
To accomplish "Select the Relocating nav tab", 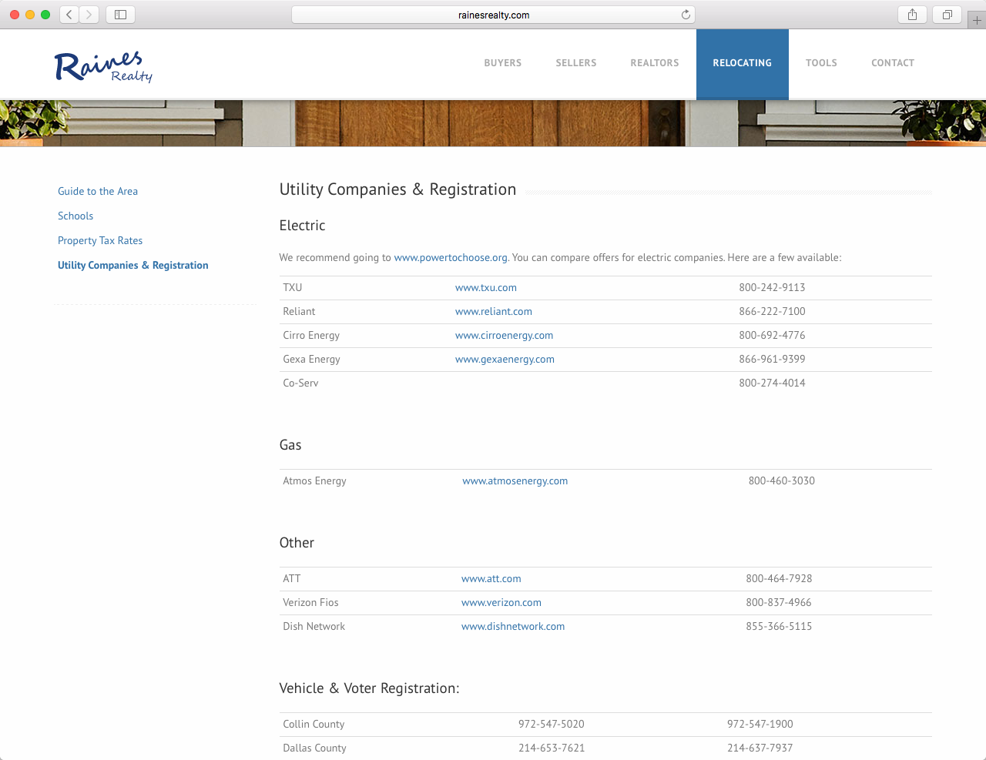I will [x=743, y=64].
